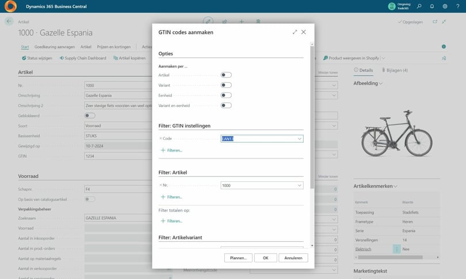Image resolution: width=466 pixels, height=279 pixels.
Task: Click the edit pencil icon on Artikel page
Action: coord(208,21)
